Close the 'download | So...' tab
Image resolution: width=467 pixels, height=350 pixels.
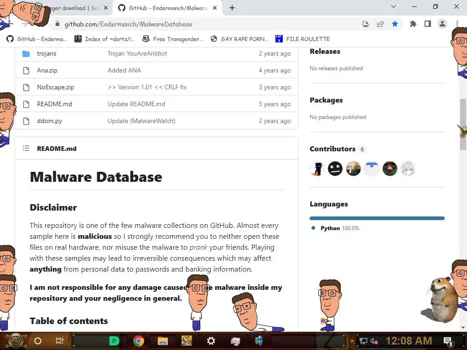(x=106, y=8)
